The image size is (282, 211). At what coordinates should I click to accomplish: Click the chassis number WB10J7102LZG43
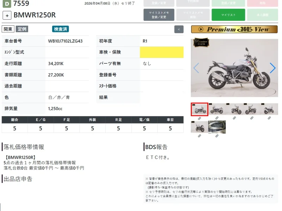(65, 41)
